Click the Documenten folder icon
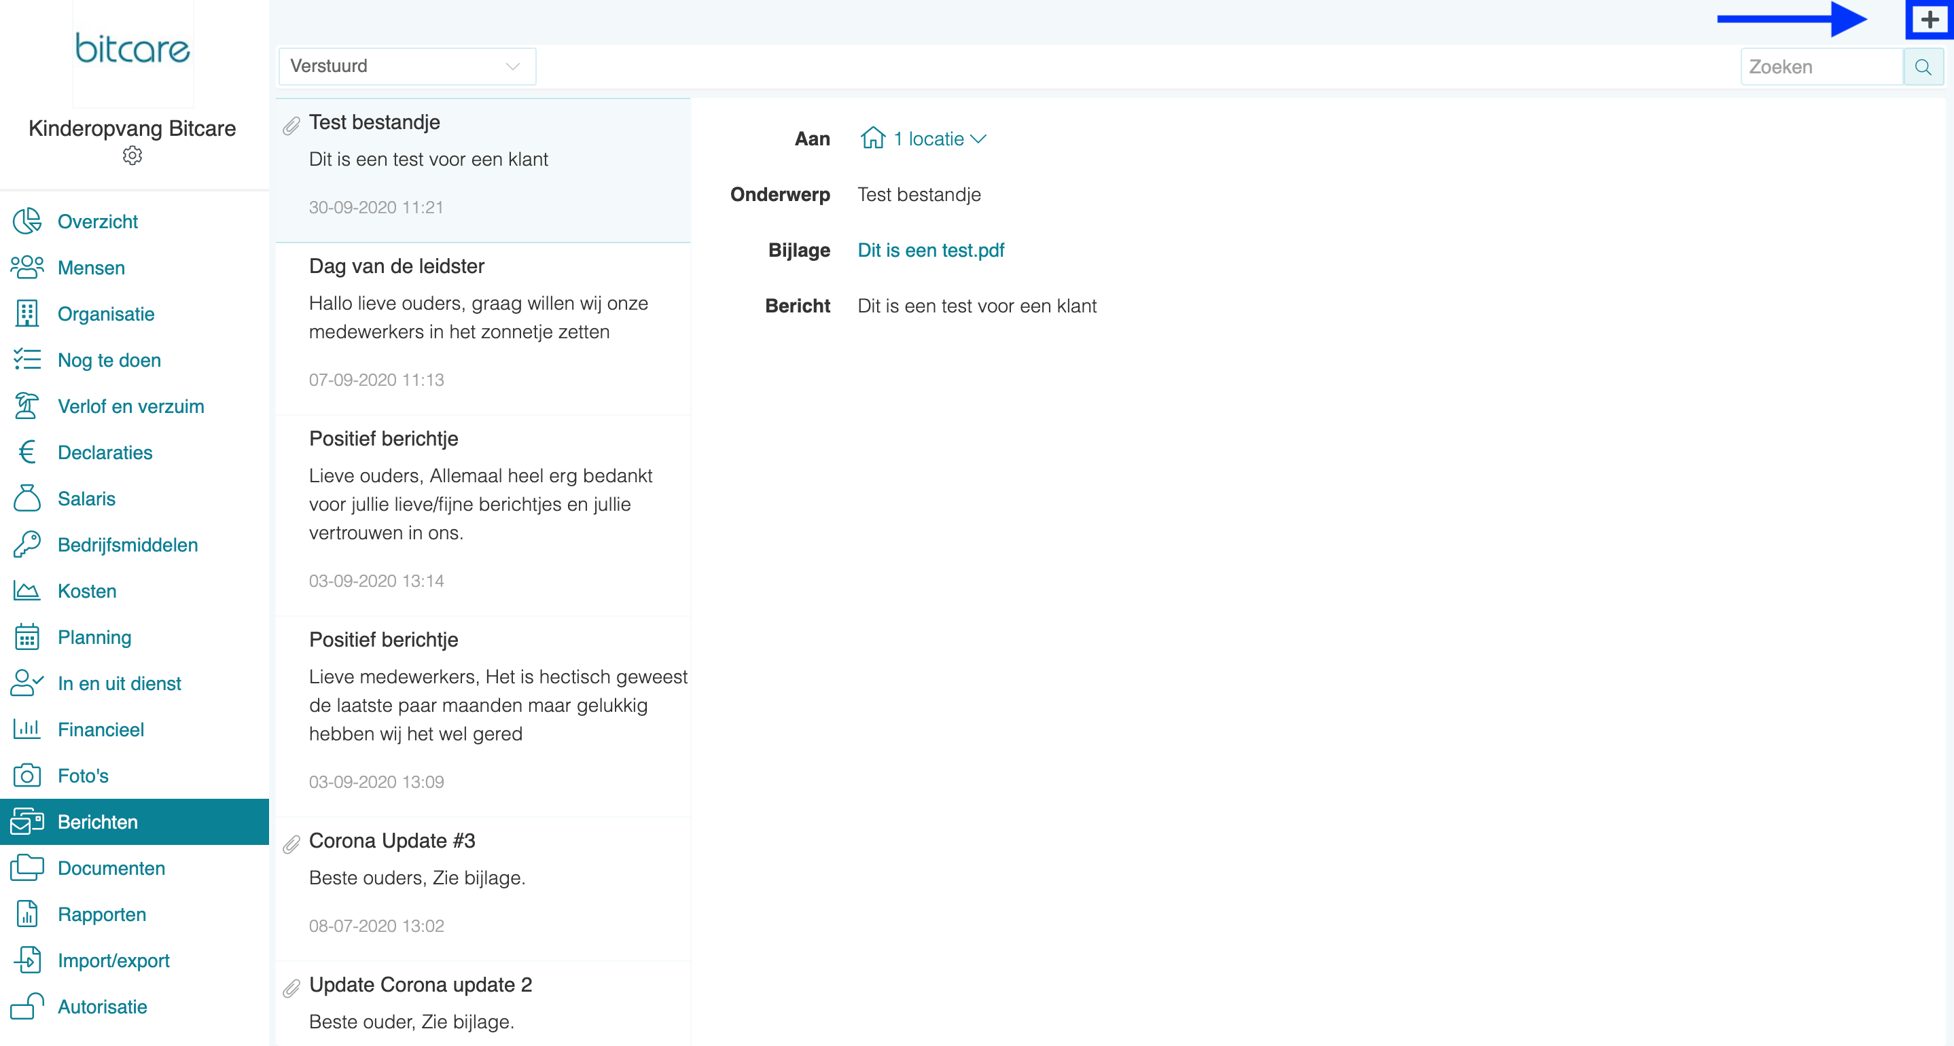This screenshot has height=1046, width=1954. (x=26, y=868)
